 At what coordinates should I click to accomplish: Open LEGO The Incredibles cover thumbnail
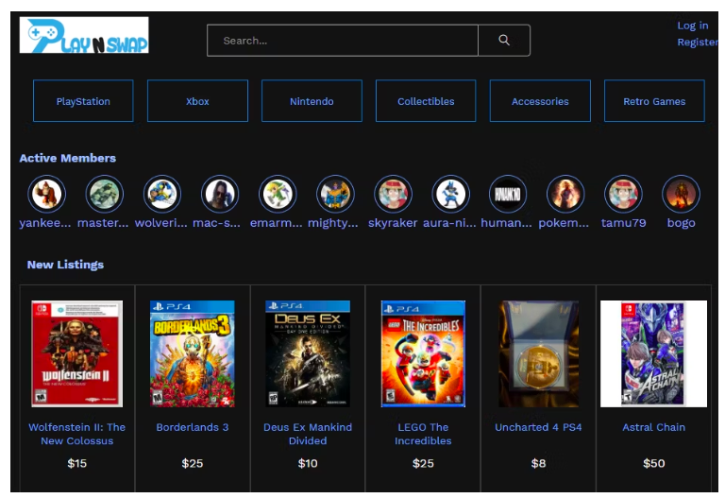(x=423, y=354)
